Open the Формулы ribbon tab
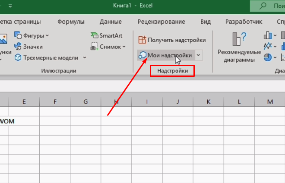 pyautogui.click(x=71, y=22)
